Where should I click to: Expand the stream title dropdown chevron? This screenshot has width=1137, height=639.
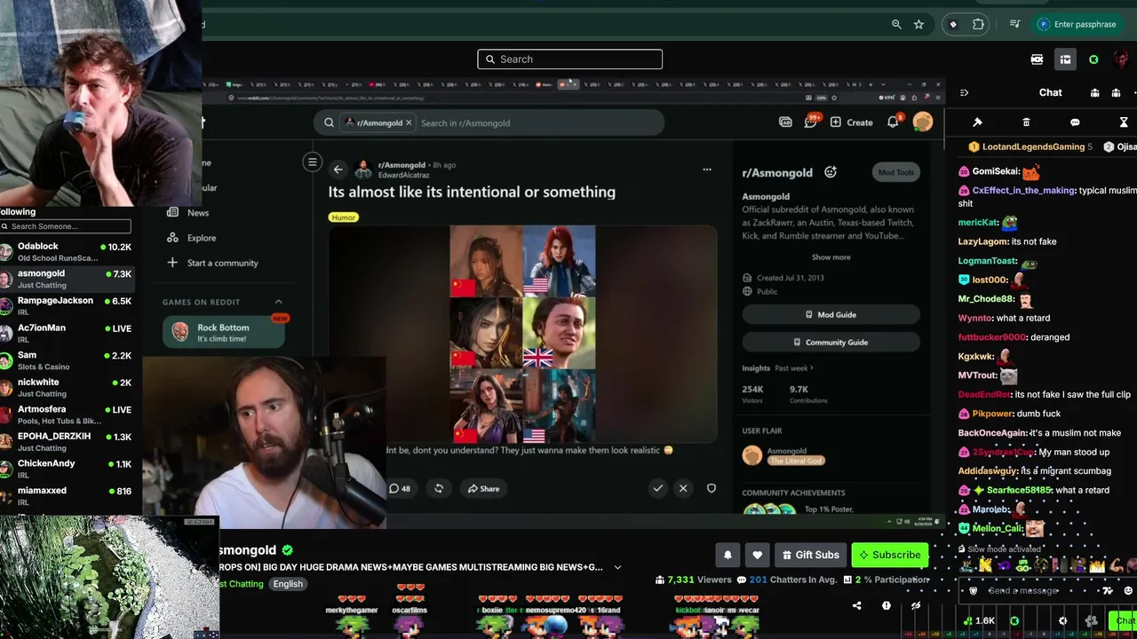click(617, 567)
